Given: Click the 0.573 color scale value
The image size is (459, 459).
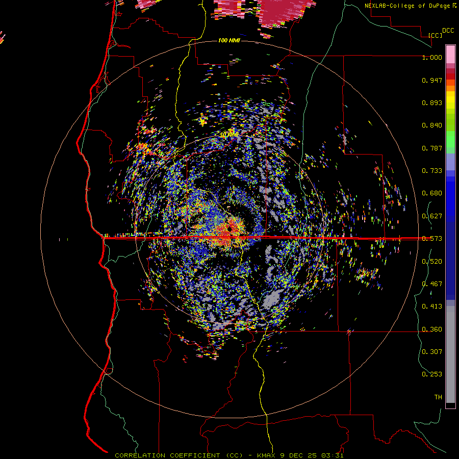Looking at the screenshot, I should 432,239.
